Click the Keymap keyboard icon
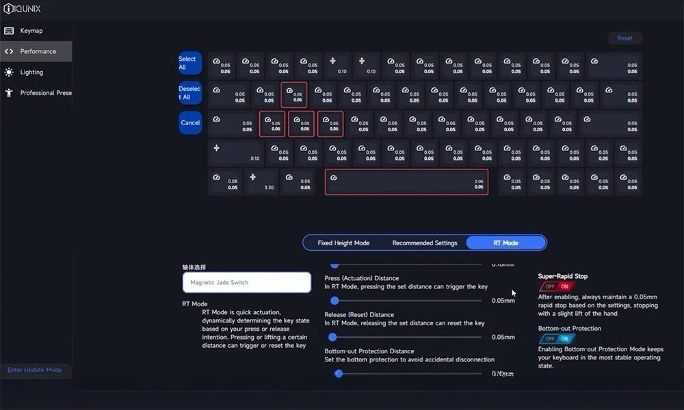 click(9, 31)
